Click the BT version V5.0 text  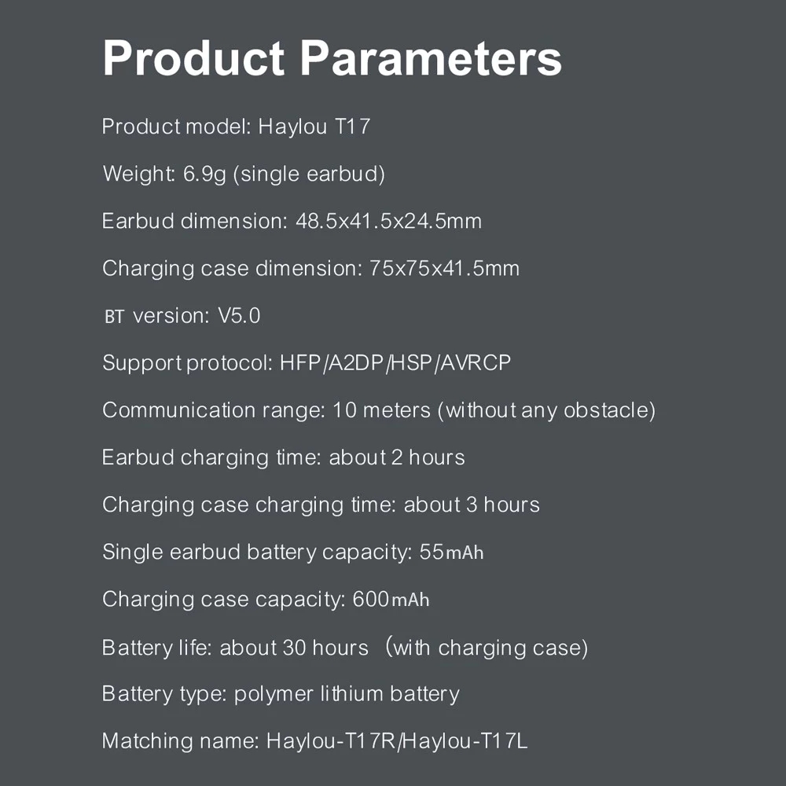click(182, 316)
